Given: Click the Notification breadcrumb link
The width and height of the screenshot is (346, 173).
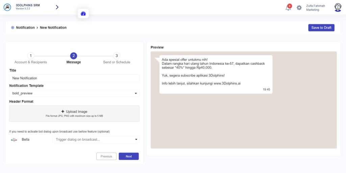Looking at the screenshot, I should [x=25, y=28].
